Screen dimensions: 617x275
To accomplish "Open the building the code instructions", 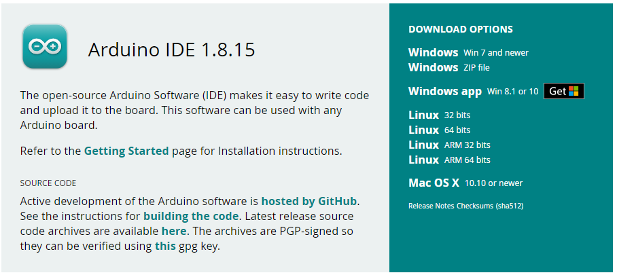I will 191,217.
